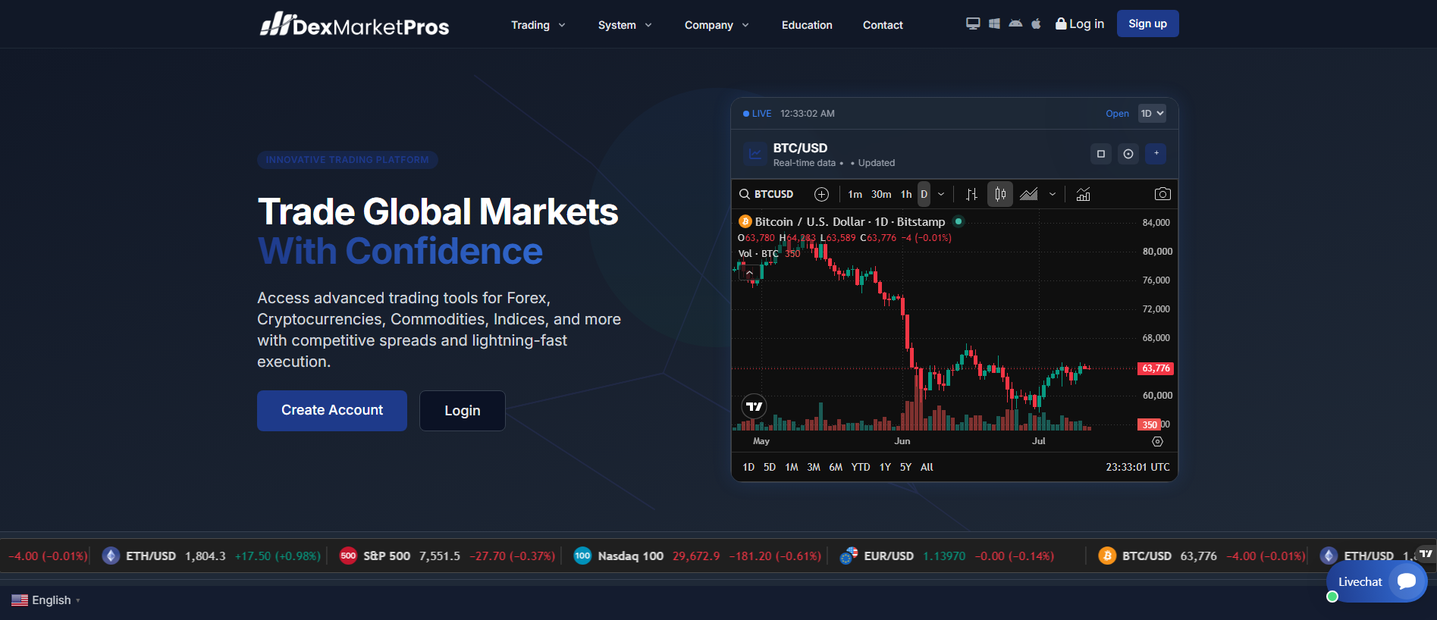Image resolution: width=1437 pixels, height=620 pixels.
Task: Expand the chart interval chevron after D
Action: (941, 194)
